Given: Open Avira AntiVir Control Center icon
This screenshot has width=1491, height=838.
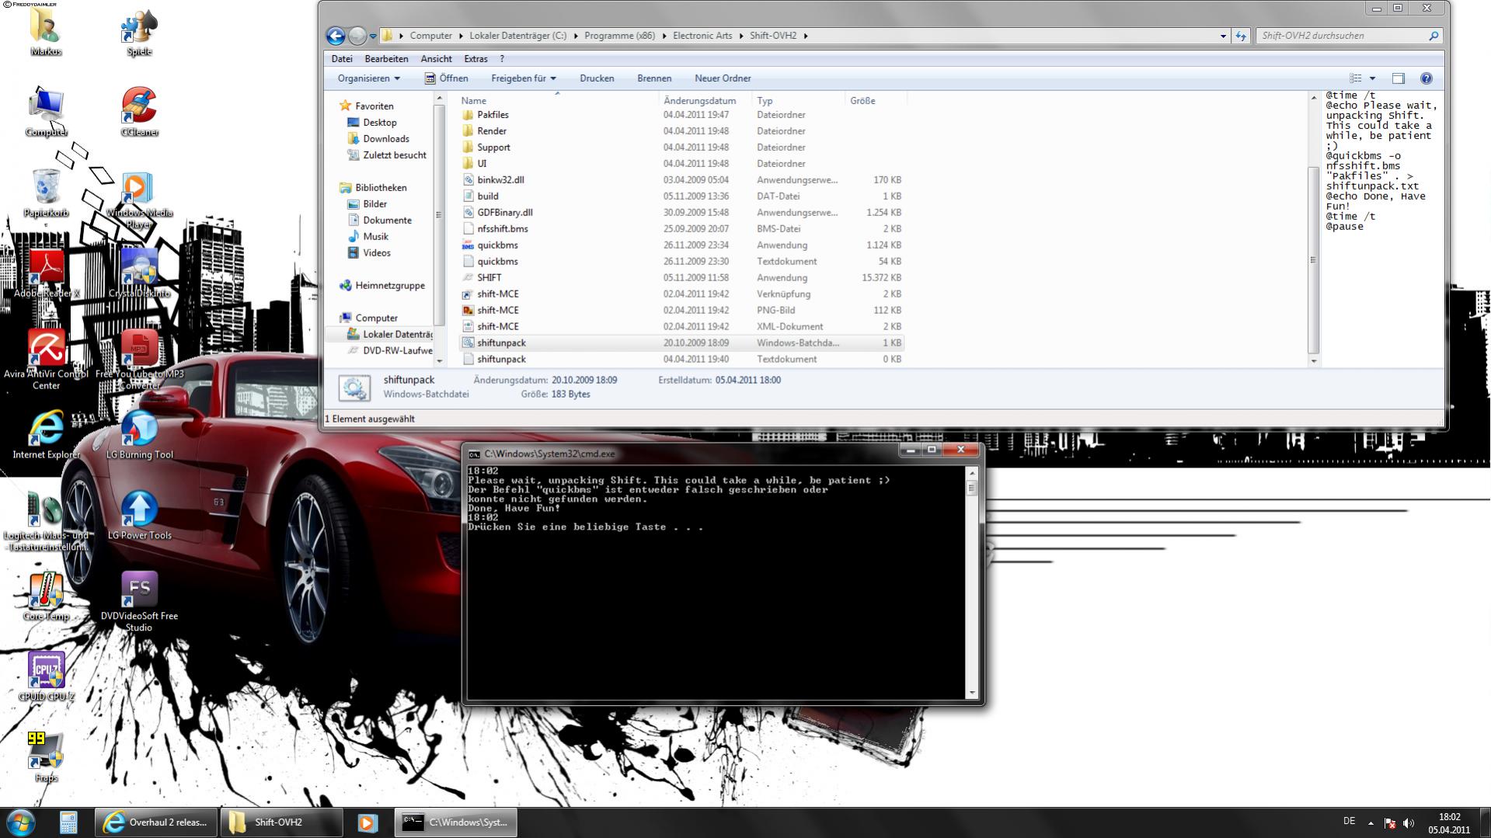Looking at the screenshot, I should tap(46, 359).
